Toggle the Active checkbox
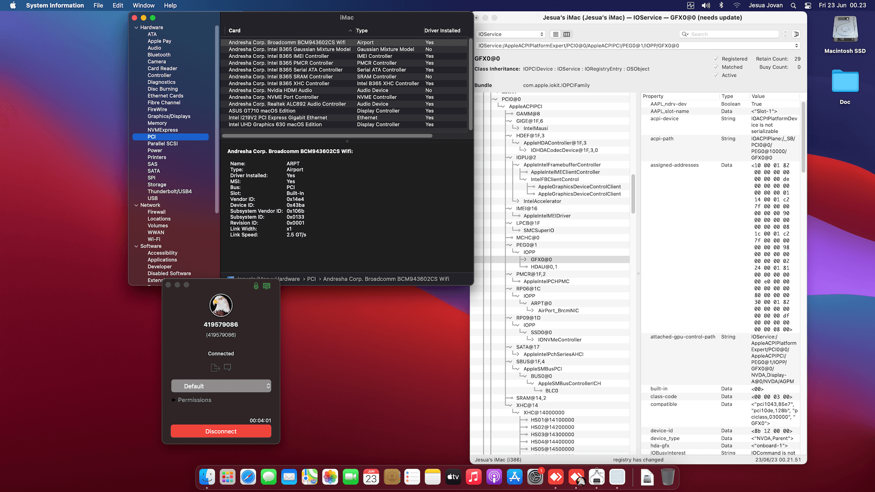The width and height of the screenshot is (875, 492). pos(716,75)
